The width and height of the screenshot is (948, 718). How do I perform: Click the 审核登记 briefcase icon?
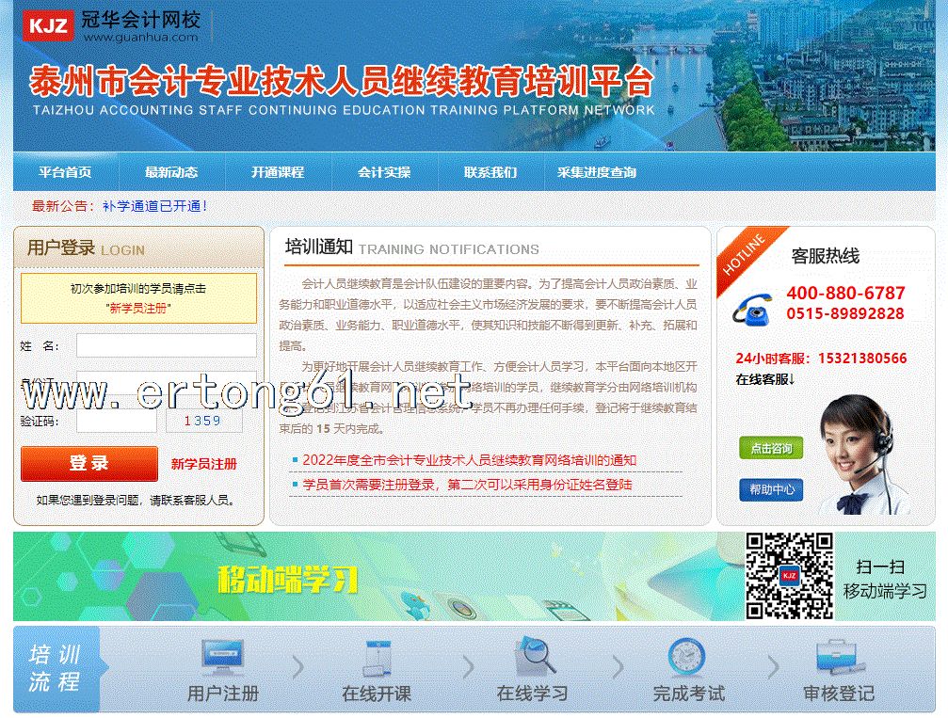click(835, 659)
